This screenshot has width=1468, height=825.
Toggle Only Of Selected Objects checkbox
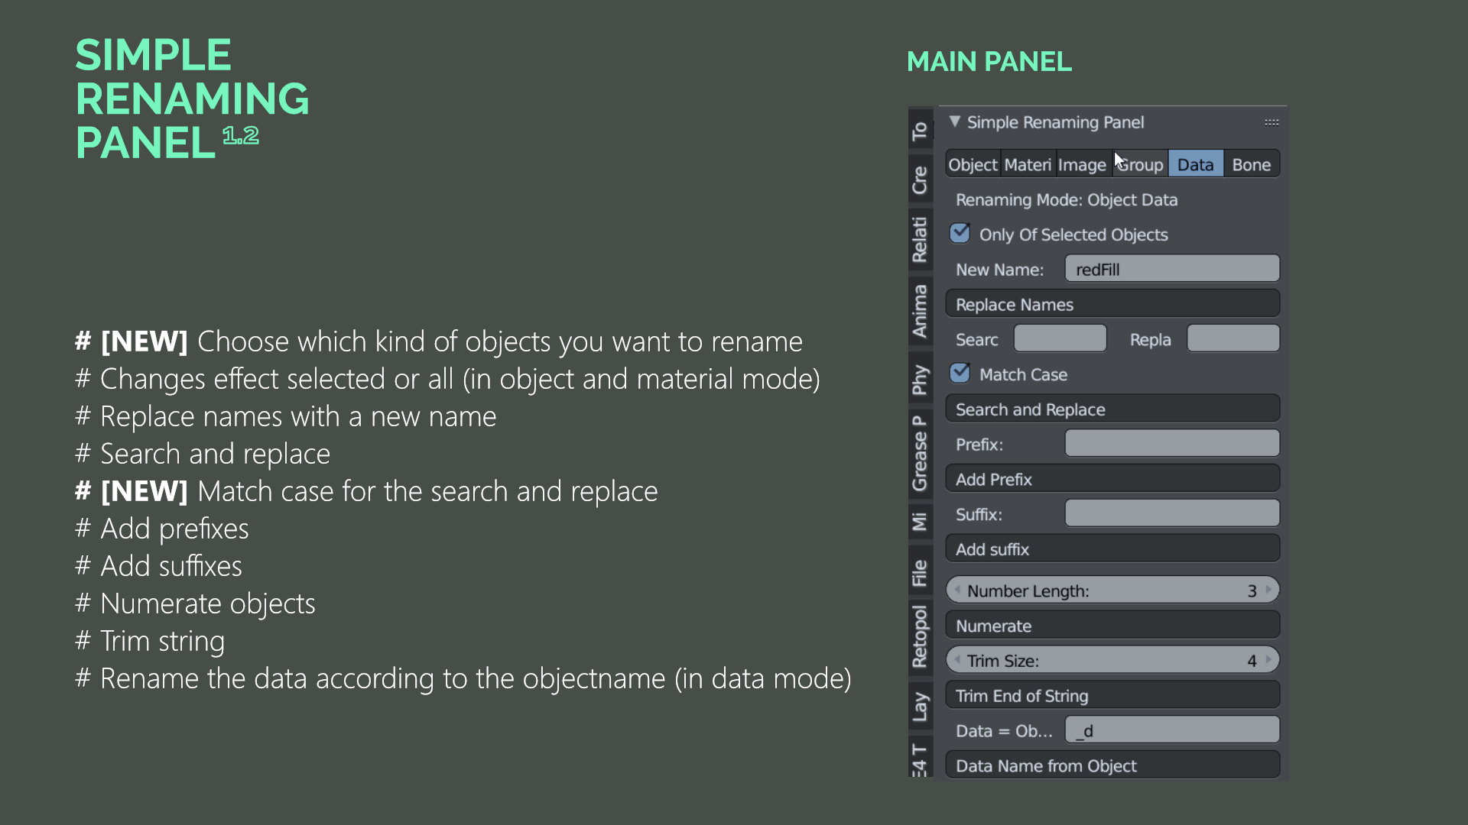pos(960,234)
